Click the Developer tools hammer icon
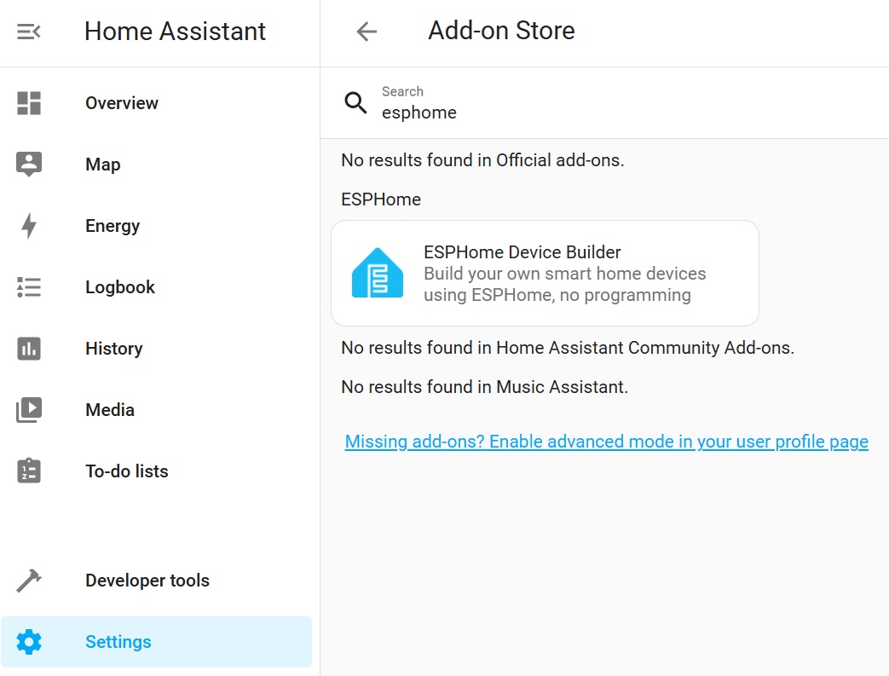 tap(29, 581)
